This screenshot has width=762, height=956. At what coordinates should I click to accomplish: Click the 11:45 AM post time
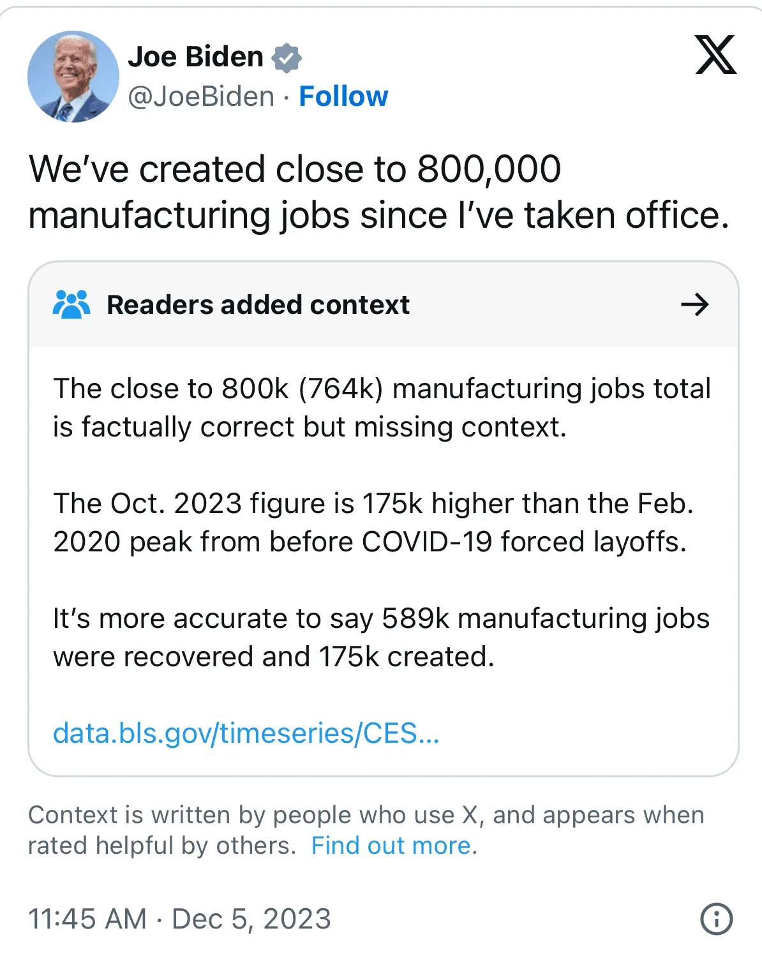[x=87, y=919]
